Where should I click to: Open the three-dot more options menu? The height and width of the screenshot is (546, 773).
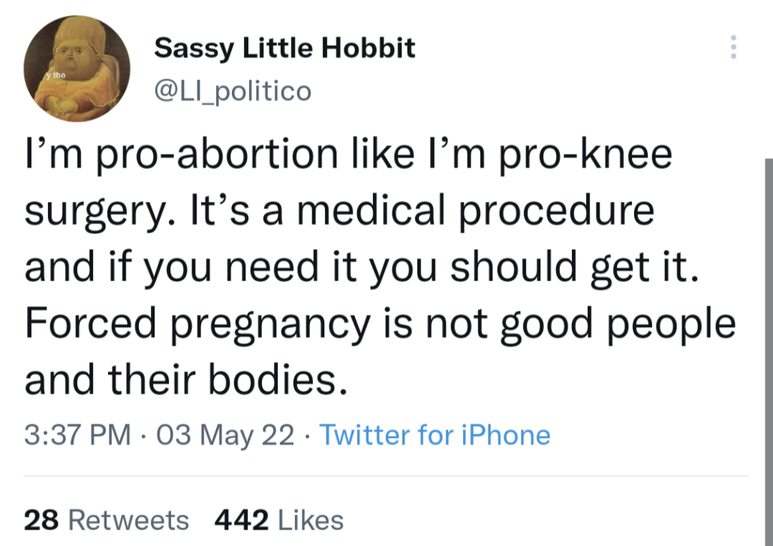(x=733, y=49)
